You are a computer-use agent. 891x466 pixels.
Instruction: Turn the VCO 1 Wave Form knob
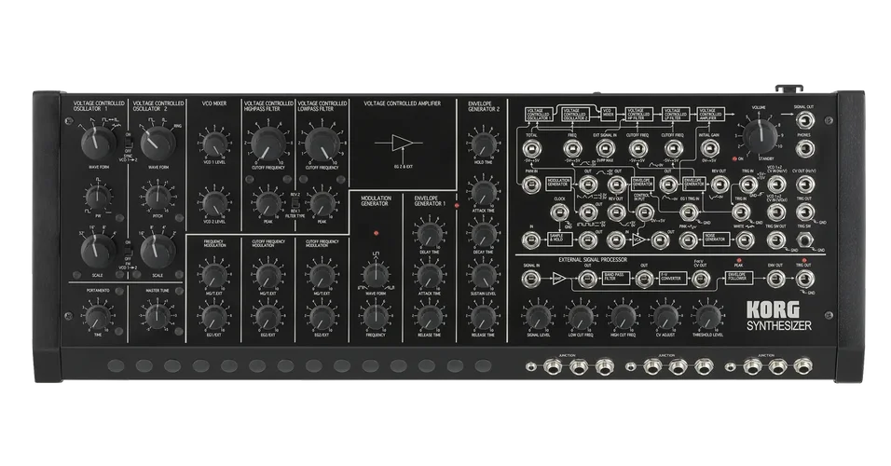98,143
